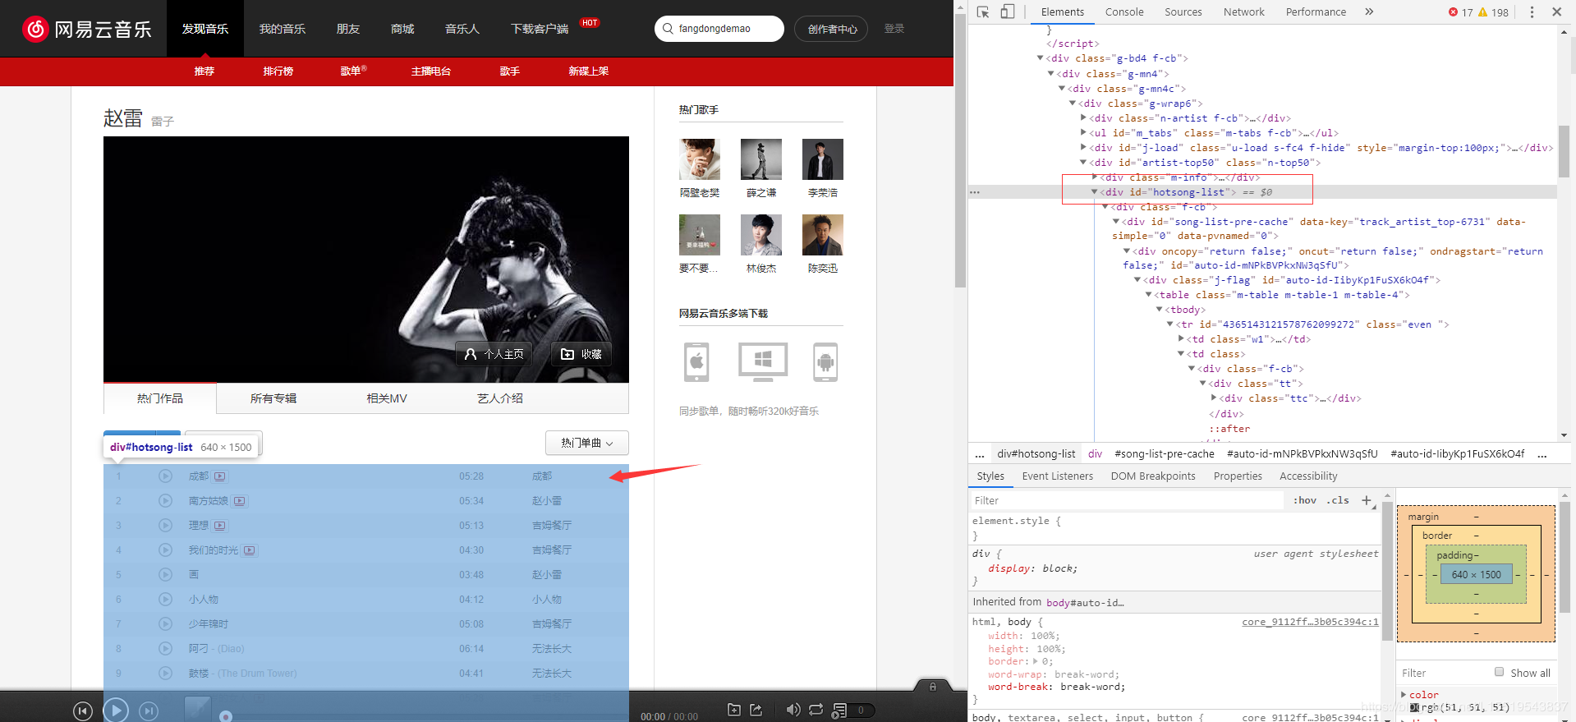The height and width of the screenshot is (722, 1576).
Task: Toggle the .cls class editor button
Action: (1338, 500)
